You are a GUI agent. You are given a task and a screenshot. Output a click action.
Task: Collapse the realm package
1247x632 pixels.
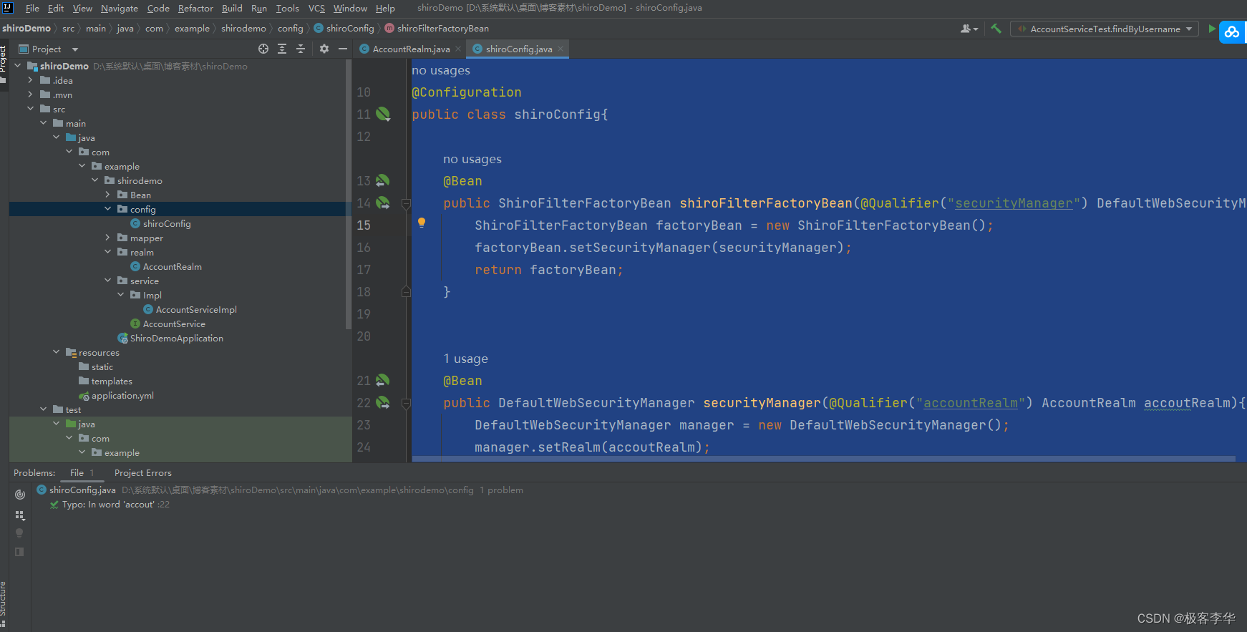click(x=107, y=252)
